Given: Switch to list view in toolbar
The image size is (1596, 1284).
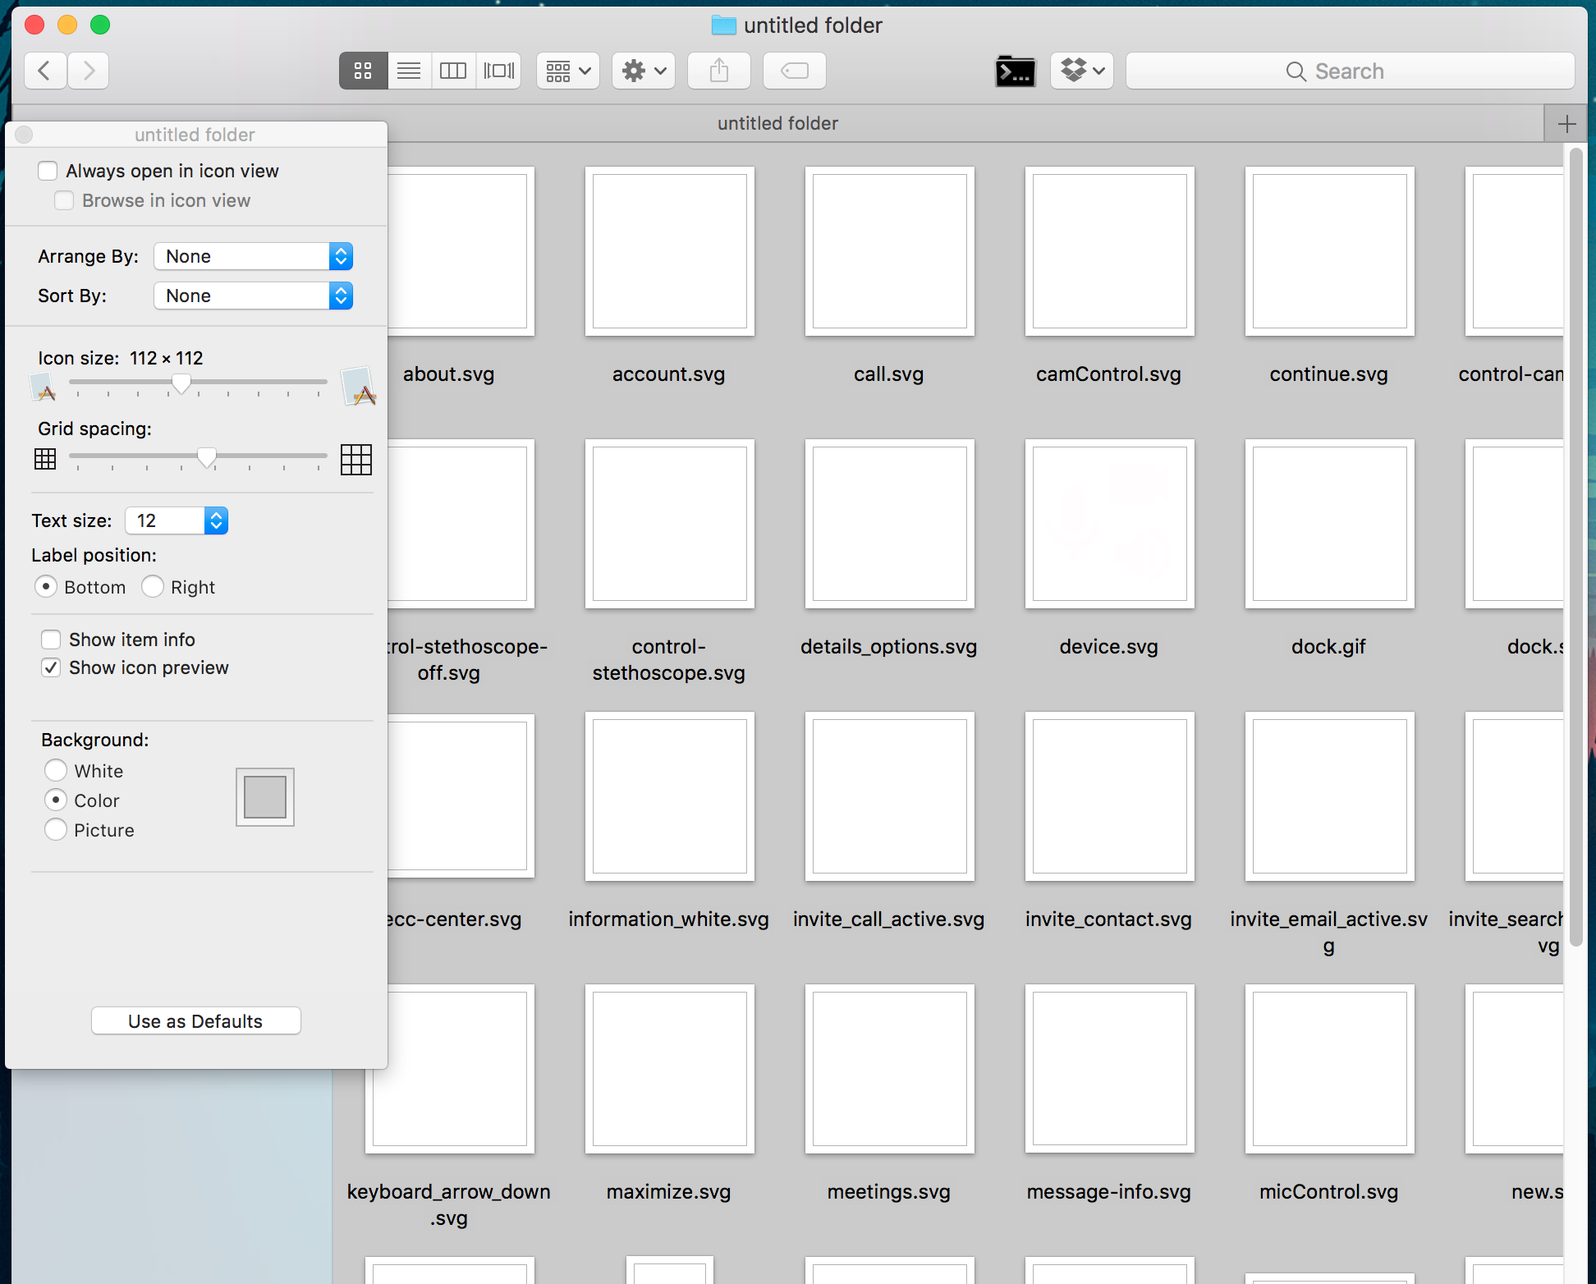Looking at the screenshot, I should (409, 71).
